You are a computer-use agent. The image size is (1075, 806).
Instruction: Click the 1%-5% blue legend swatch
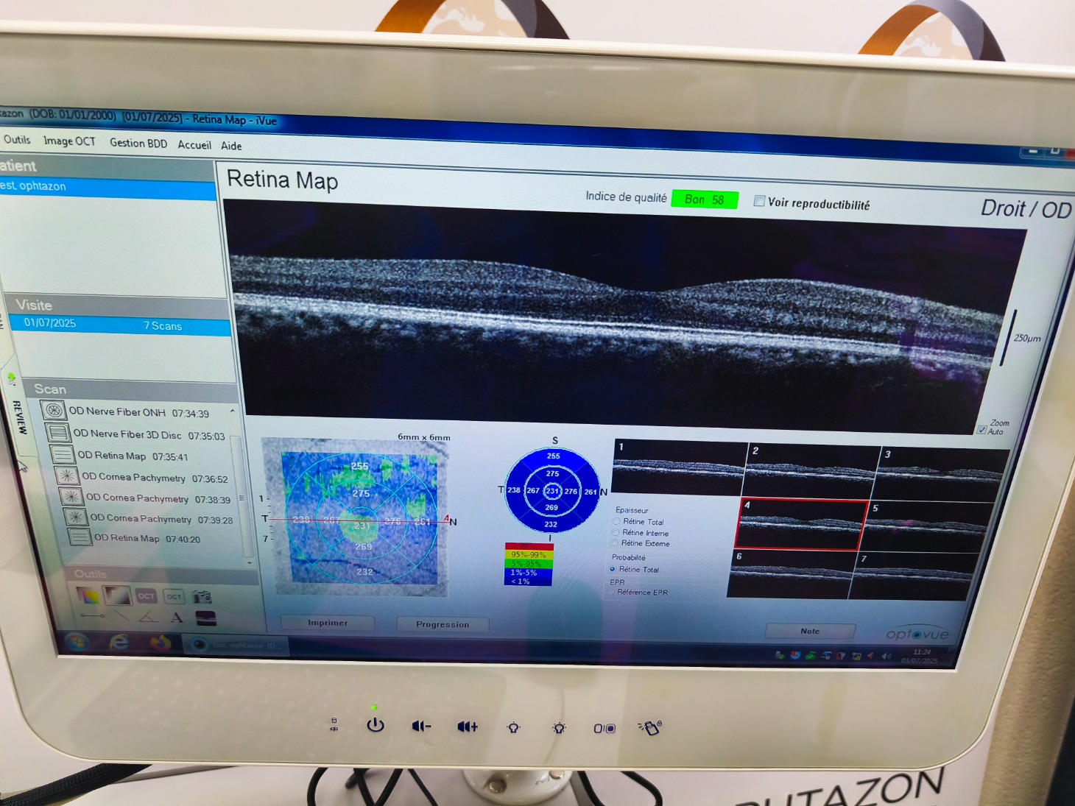[x=527, y=572]
